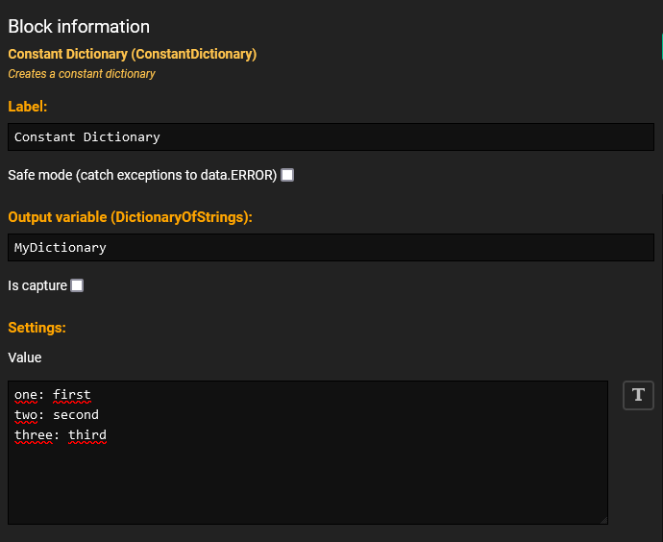Click the 'Is capture' label text
Viewport: 663px width, 542px height.
(37, 285)
